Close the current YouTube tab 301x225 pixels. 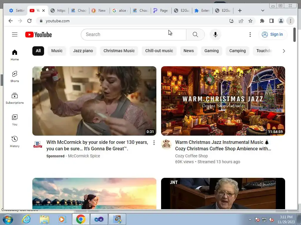[x=44, y=11]
